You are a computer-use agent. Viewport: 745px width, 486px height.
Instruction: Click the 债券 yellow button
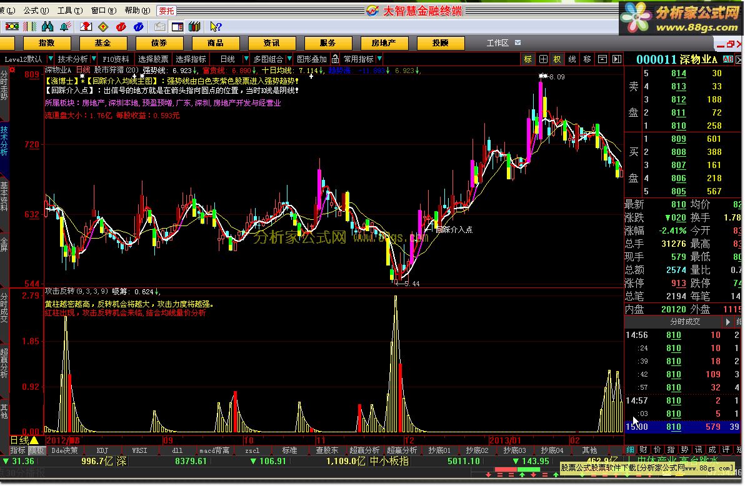pos(159,43)
